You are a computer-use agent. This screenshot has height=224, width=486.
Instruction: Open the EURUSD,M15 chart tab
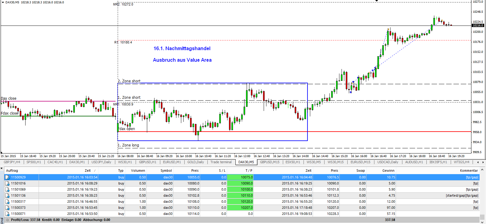tap(360, 162)
